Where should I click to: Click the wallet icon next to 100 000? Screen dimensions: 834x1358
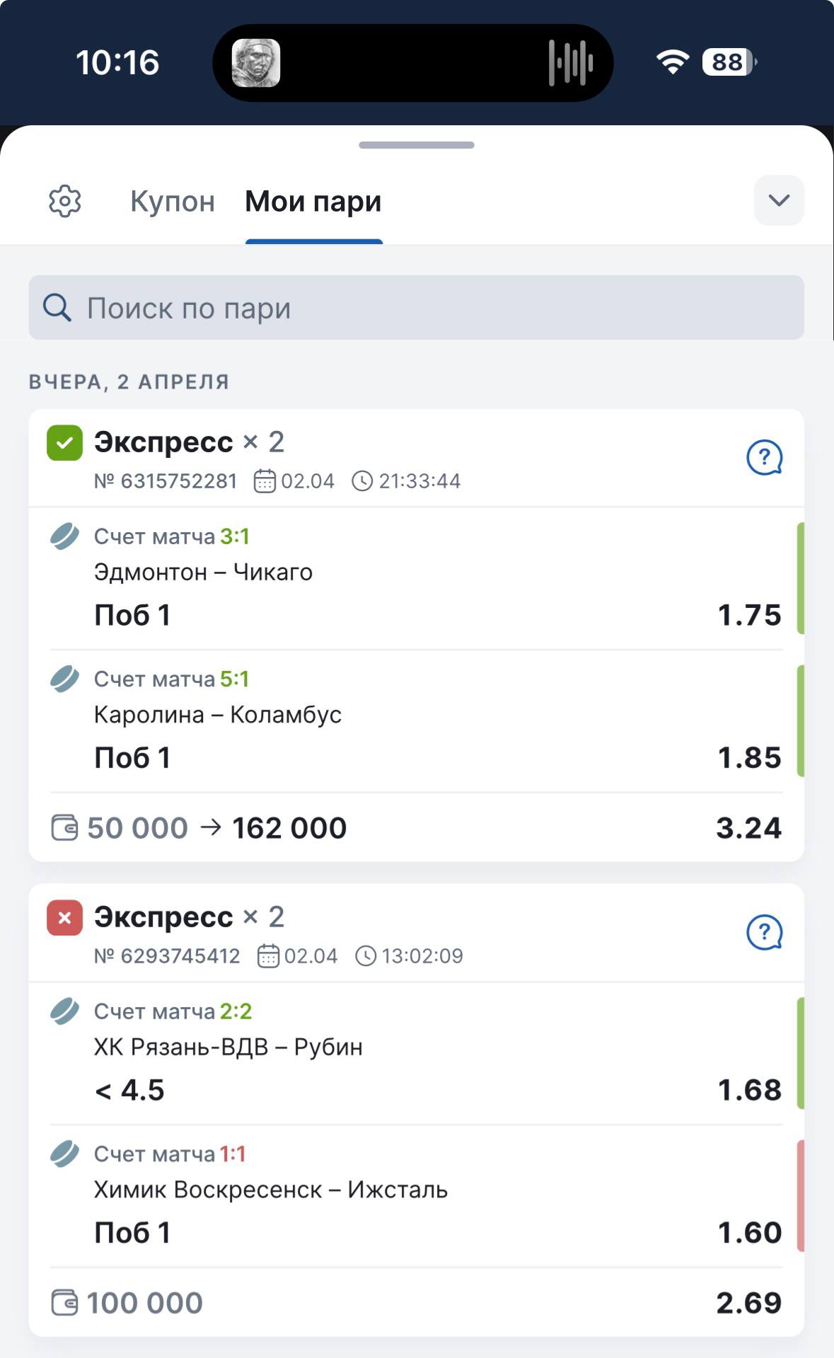(x=64, y=1303)
